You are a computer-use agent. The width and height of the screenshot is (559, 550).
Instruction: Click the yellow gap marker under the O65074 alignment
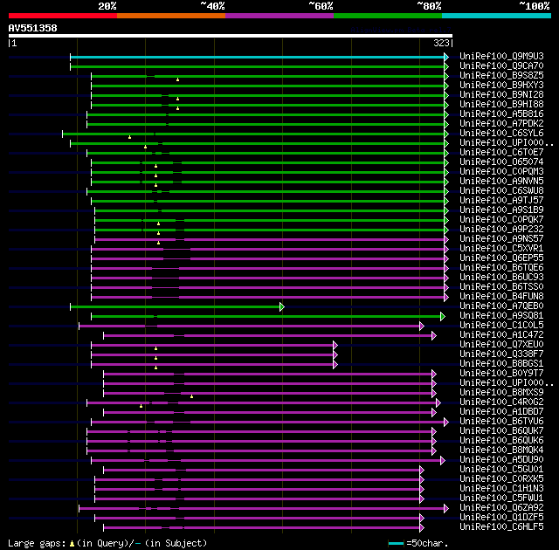coord(155,166)
